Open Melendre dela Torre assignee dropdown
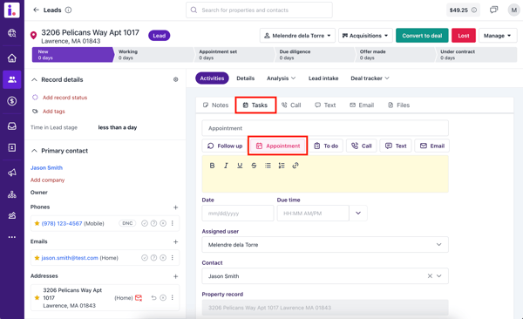 coord(297,36)
